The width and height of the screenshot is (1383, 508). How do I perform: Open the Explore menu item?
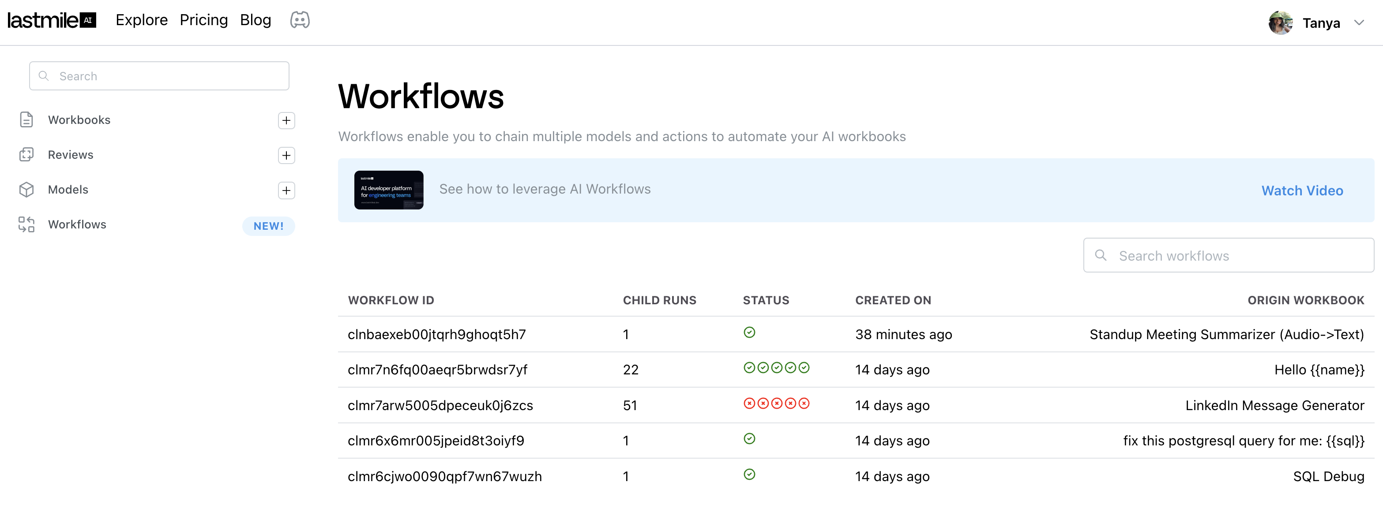pyautogui.click(x=142, y=20)
